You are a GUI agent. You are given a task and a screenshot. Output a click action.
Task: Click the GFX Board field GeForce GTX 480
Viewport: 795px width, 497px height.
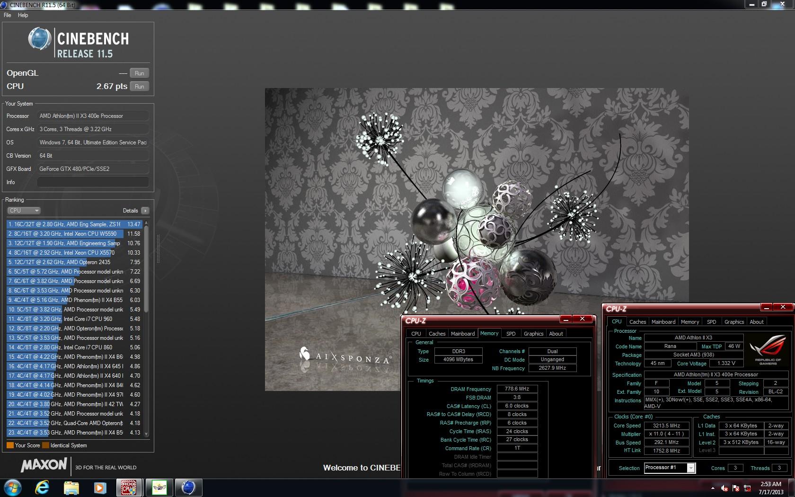[93, 169]
